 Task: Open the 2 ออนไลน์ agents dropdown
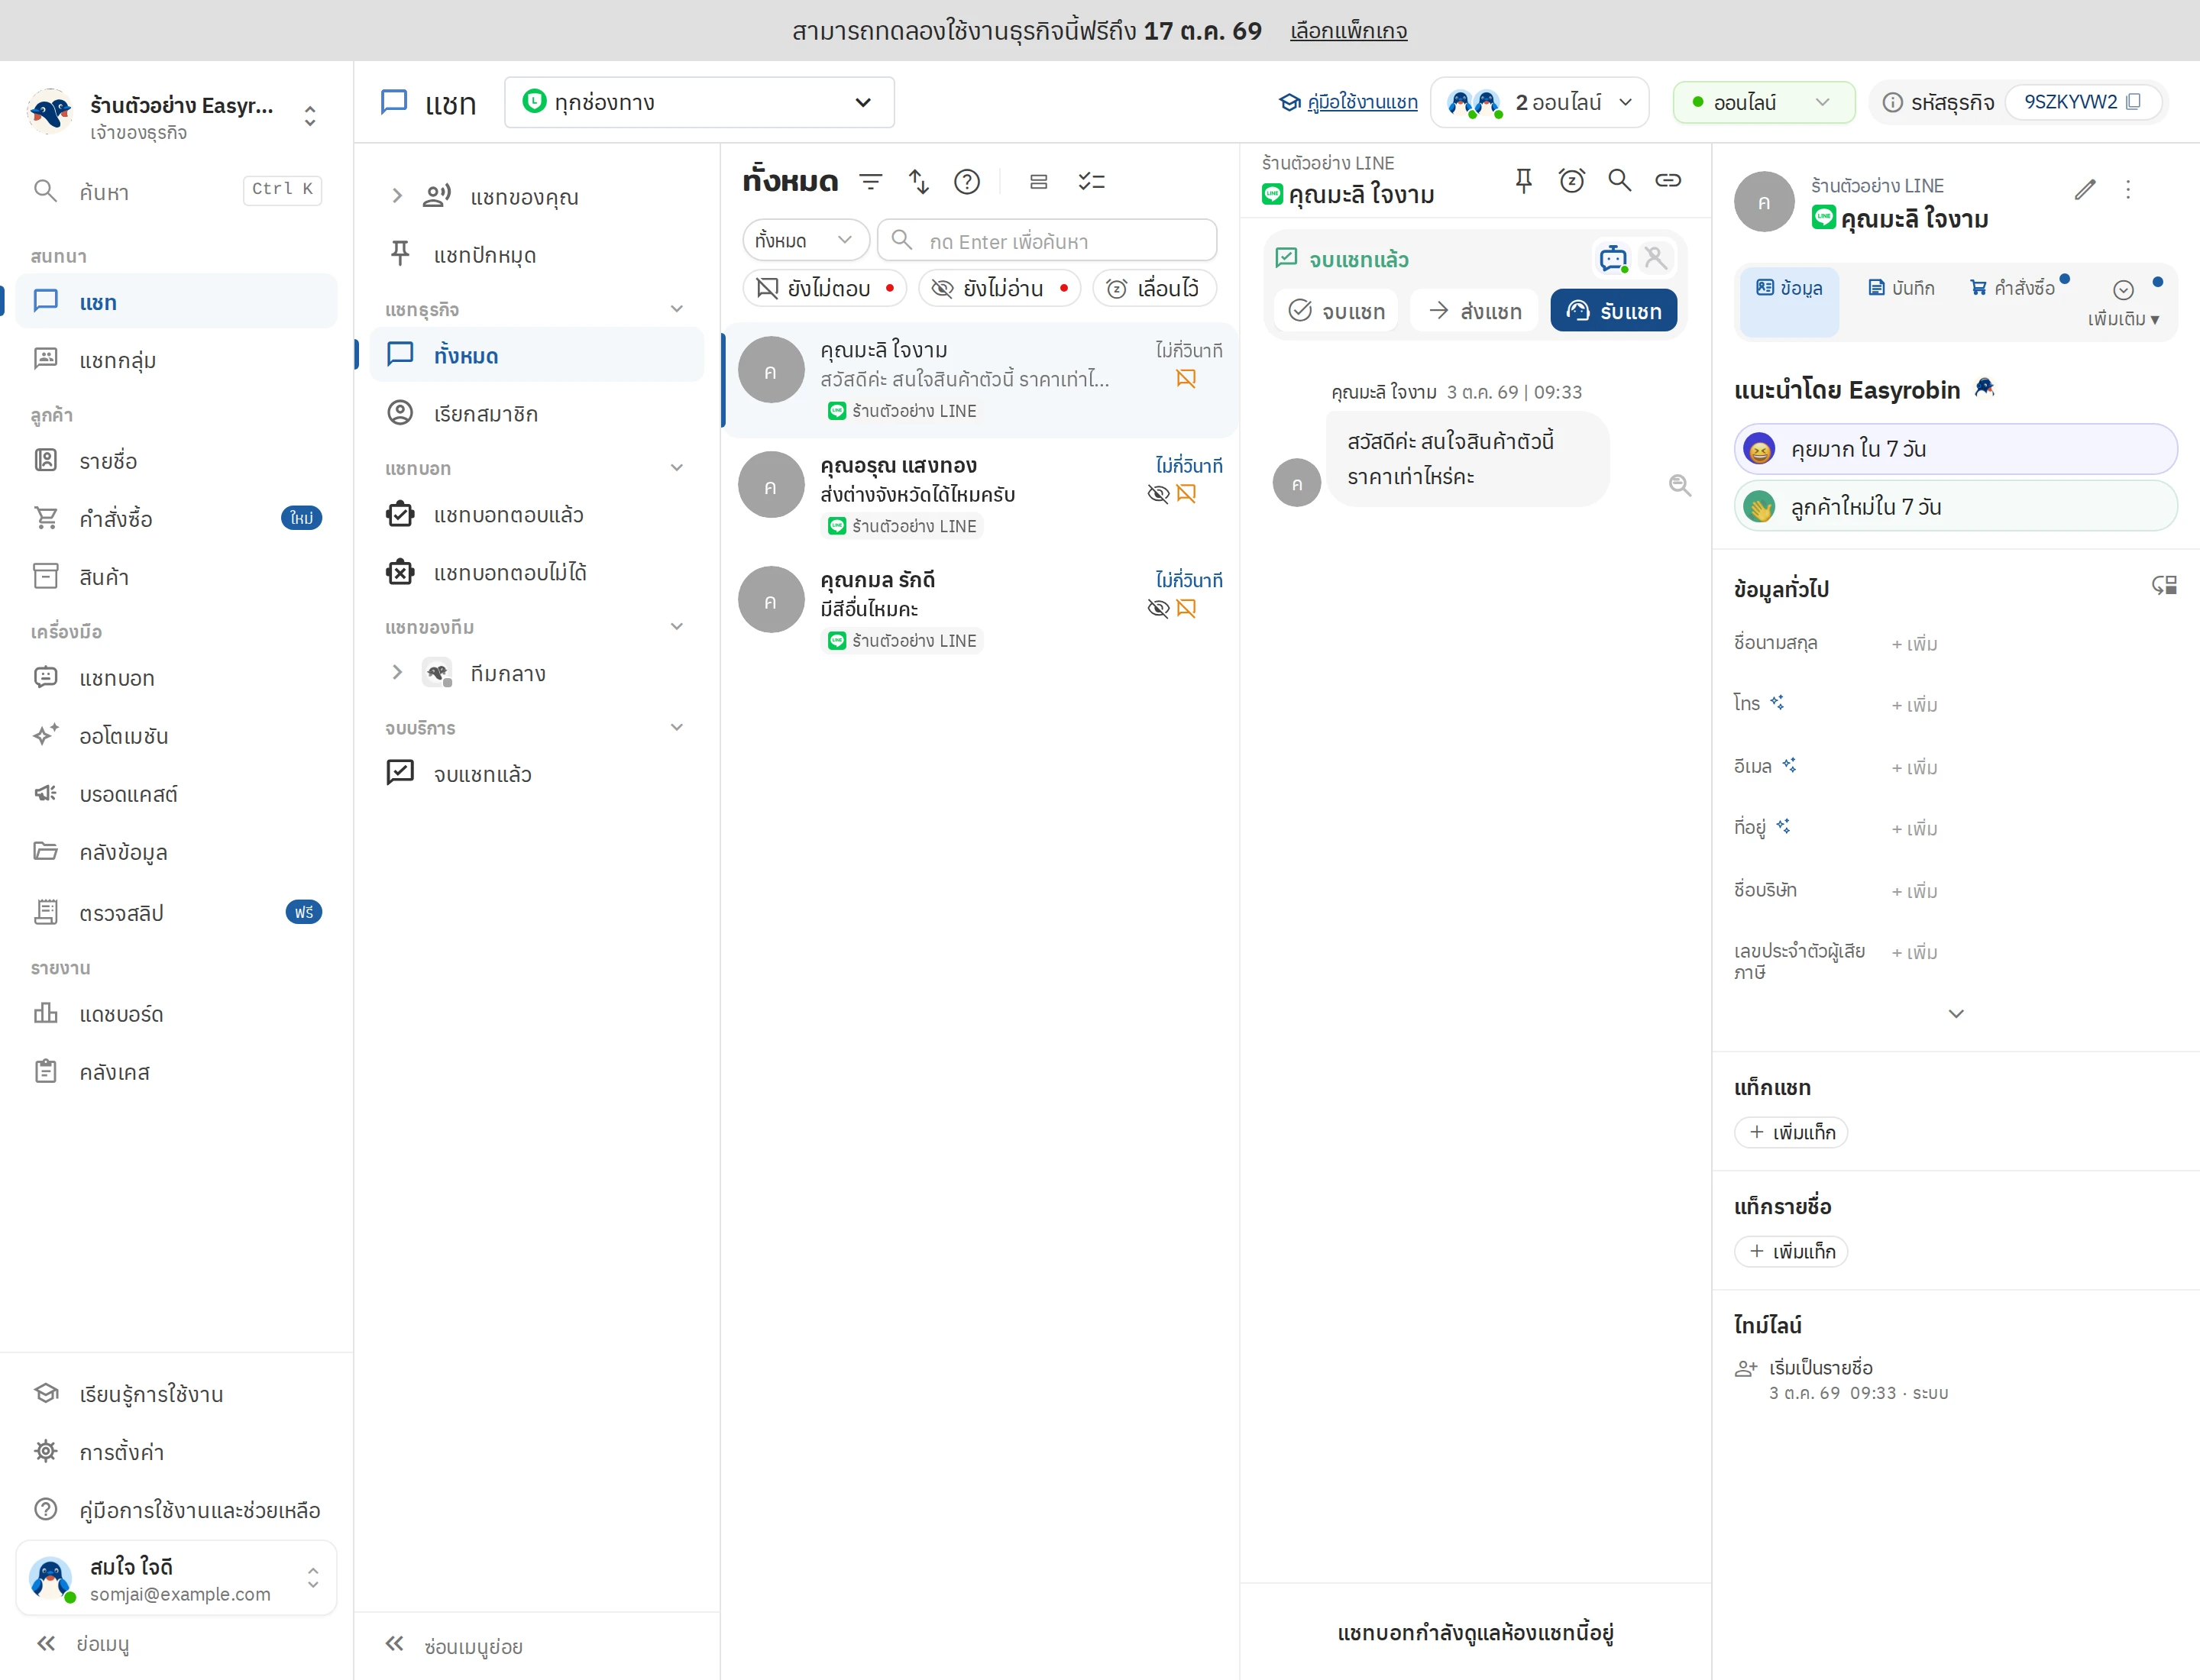point(1540,102)
